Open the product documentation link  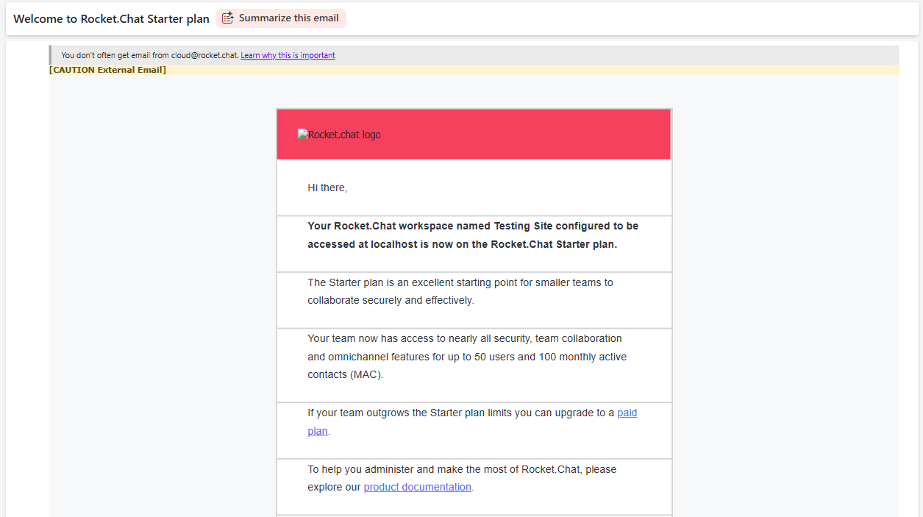pos(417,487)
